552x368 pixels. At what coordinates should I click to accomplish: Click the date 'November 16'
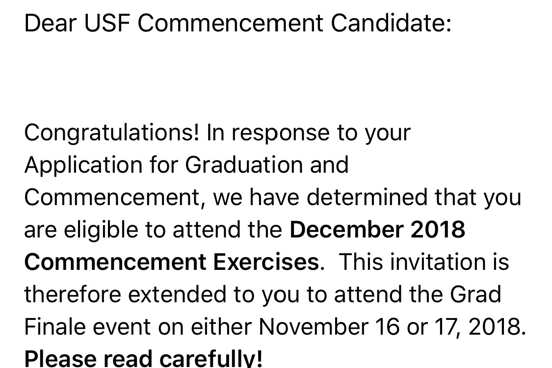329,327
